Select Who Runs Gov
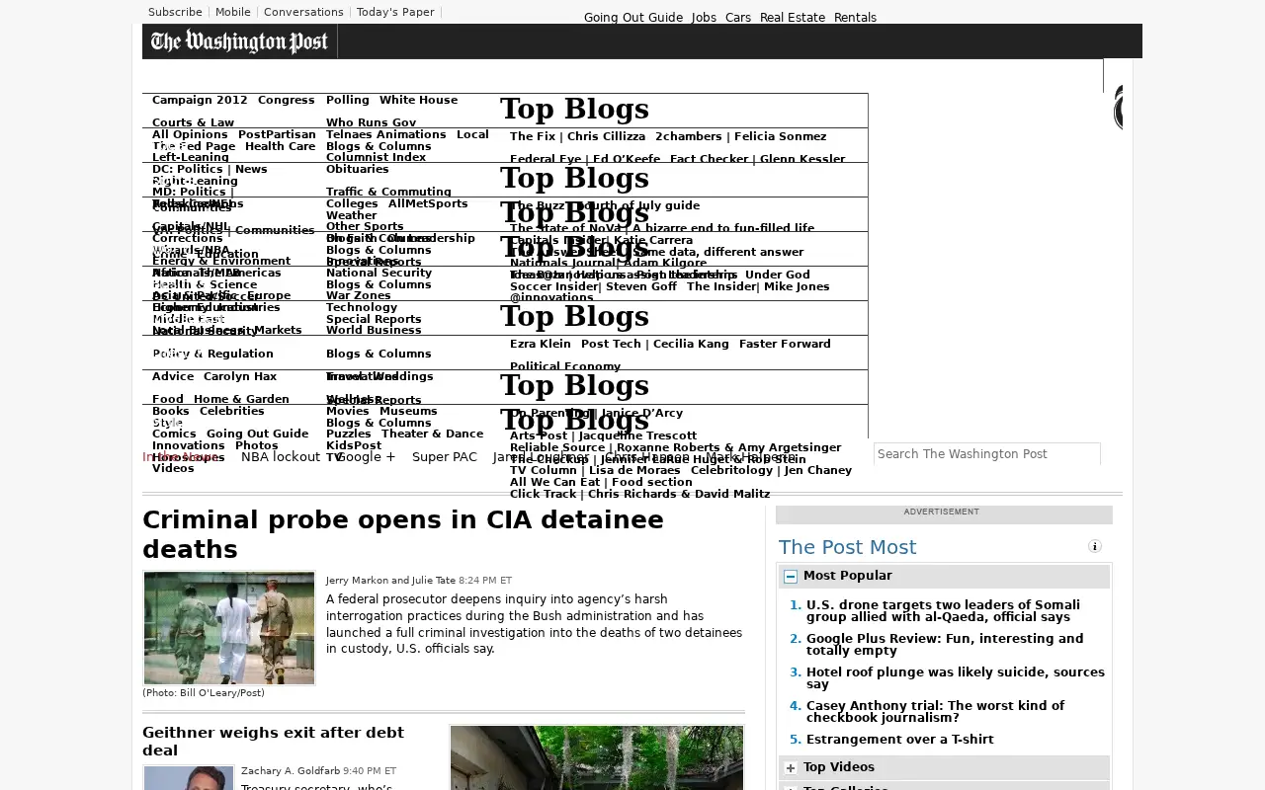Screen dimensions: 1265x790 point(371,123)
